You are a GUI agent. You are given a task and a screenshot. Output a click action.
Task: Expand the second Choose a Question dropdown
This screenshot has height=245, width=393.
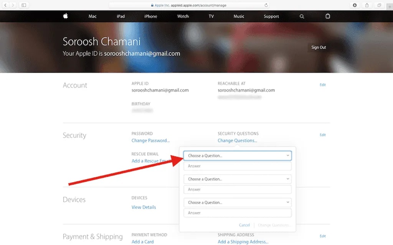coord(237,179)
